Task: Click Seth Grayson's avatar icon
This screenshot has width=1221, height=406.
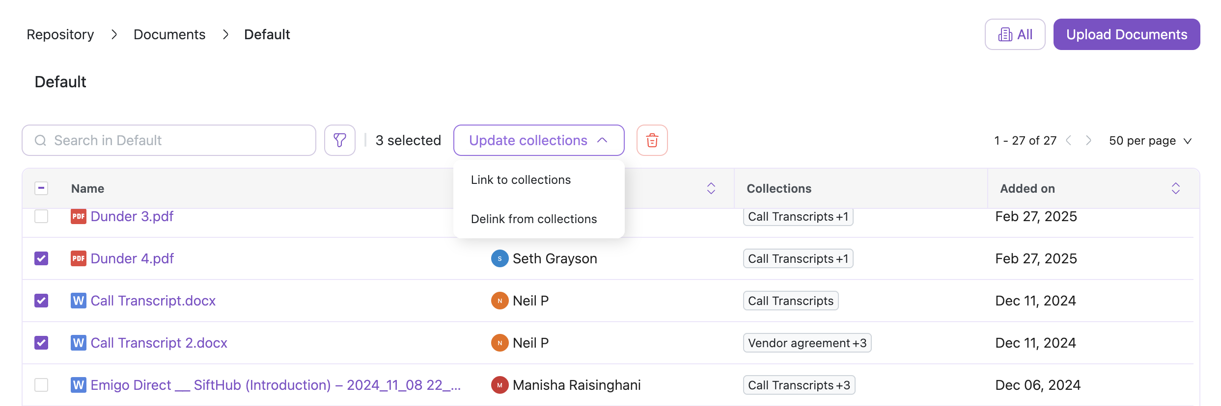Action: 499,258
